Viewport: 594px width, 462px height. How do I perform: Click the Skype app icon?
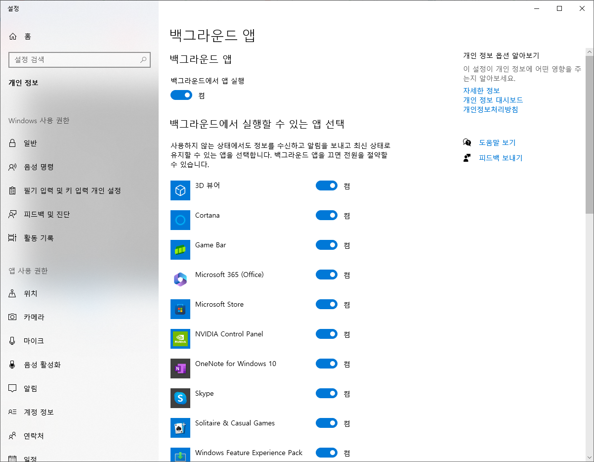[180, 398]
